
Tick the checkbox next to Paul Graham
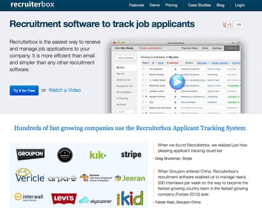click(143, 69)
